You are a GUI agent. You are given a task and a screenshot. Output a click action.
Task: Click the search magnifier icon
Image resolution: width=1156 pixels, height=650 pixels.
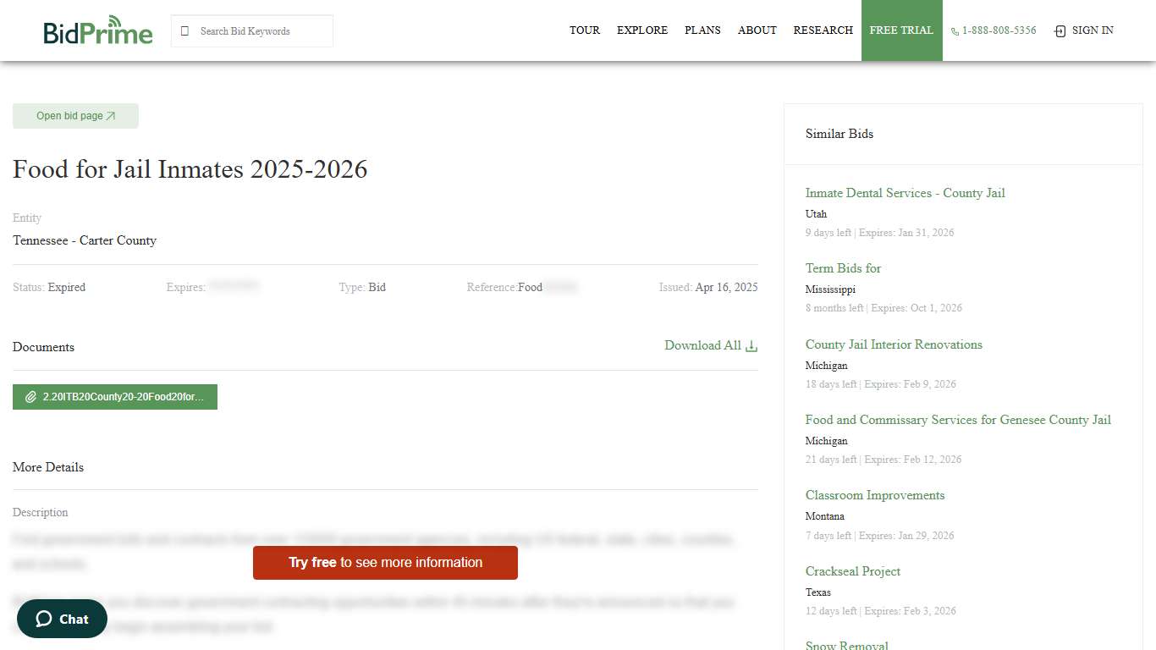pyautogui.click(x=185, y=31)
